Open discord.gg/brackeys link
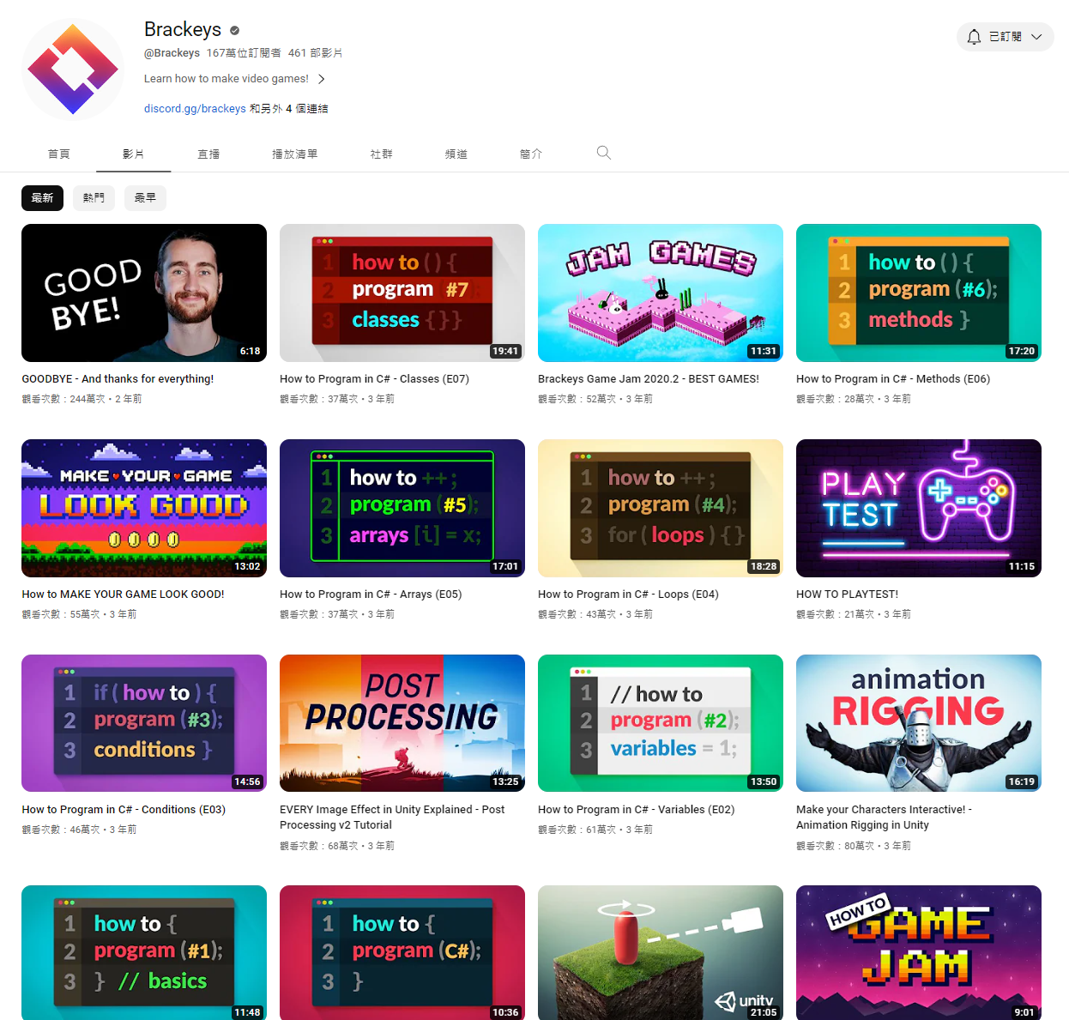The image size is (1069, 1020). pos(195,109)
